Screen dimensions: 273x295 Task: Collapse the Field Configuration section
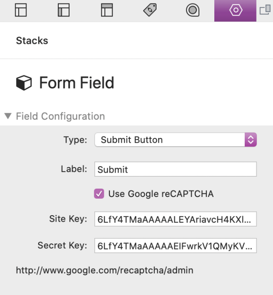click(8, 116)
